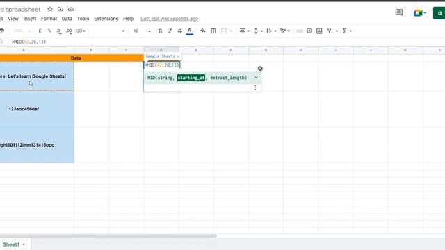Open comment history icon
The height and width of the screenshot is (250, 445).
click(x=399, y=12)
